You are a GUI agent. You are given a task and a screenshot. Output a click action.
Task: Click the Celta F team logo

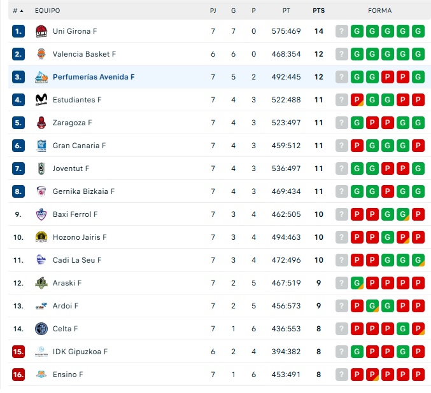tap(41, 329)
